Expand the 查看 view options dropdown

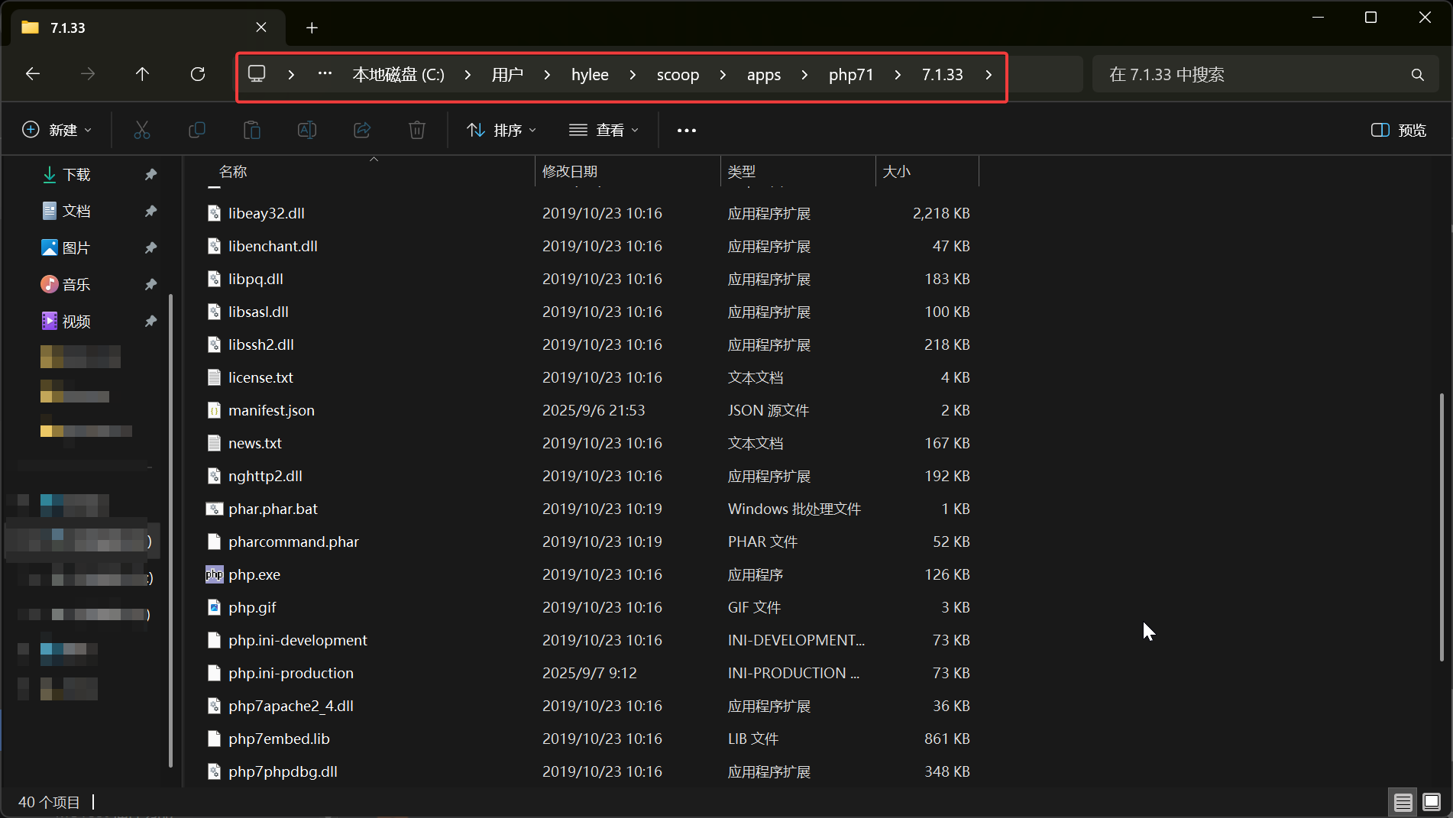pyautogui.click(x=604, y=130)
